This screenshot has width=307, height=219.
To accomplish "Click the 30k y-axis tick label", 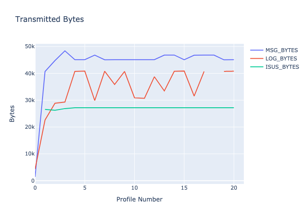I will pyautogui.click(x=30, y=100).
